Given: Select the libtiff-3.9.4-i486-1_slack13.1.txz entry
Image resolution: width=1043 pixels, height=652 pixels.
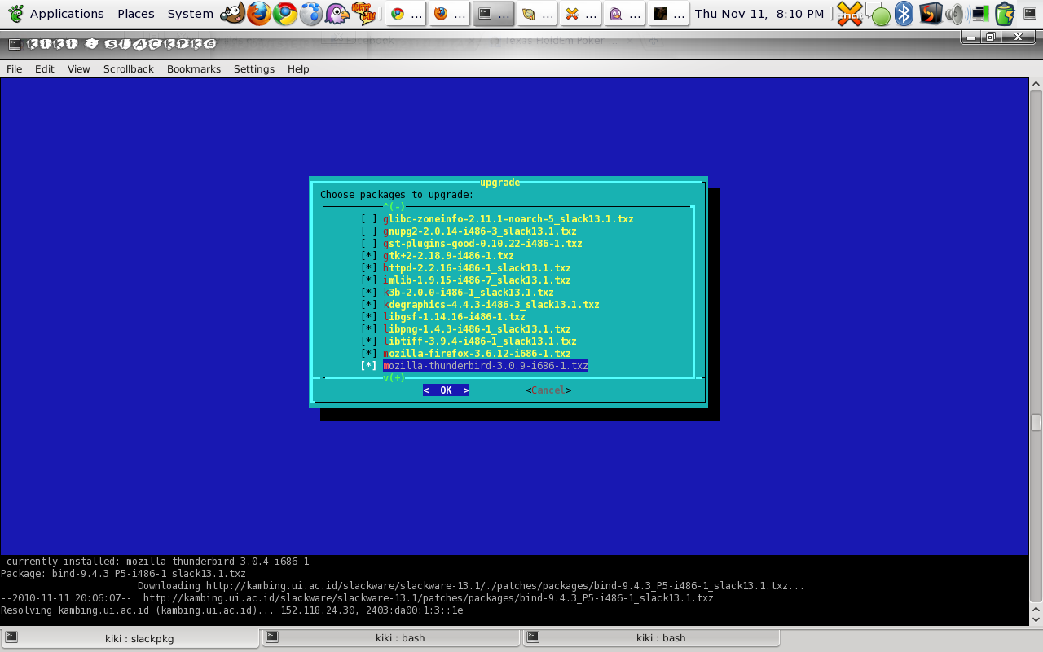Looking at the screenshot, I should tap(480, 341).
